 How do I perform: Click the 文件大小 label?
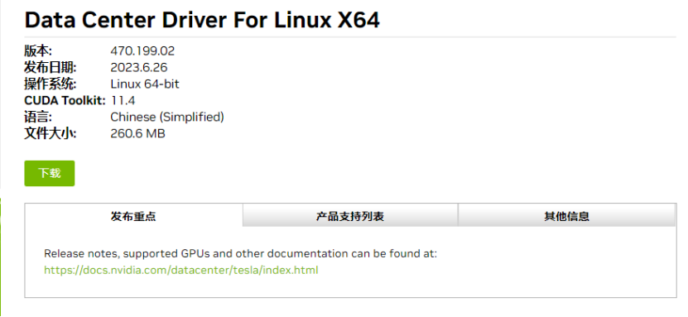pos(50,133)
